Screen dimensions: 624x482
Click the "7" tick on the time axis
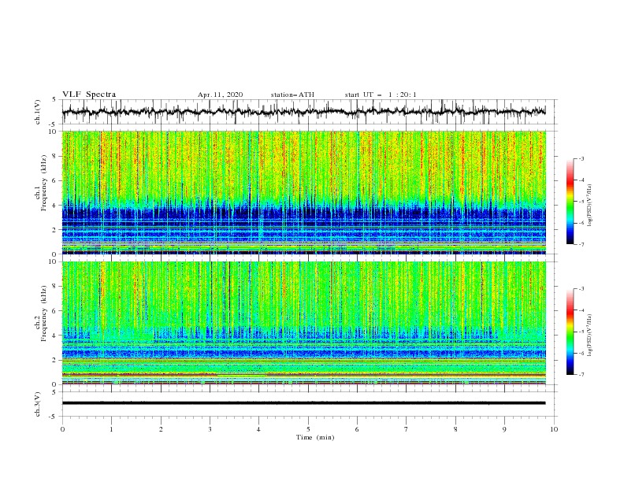pyautogui.click(x=407, y=430)
